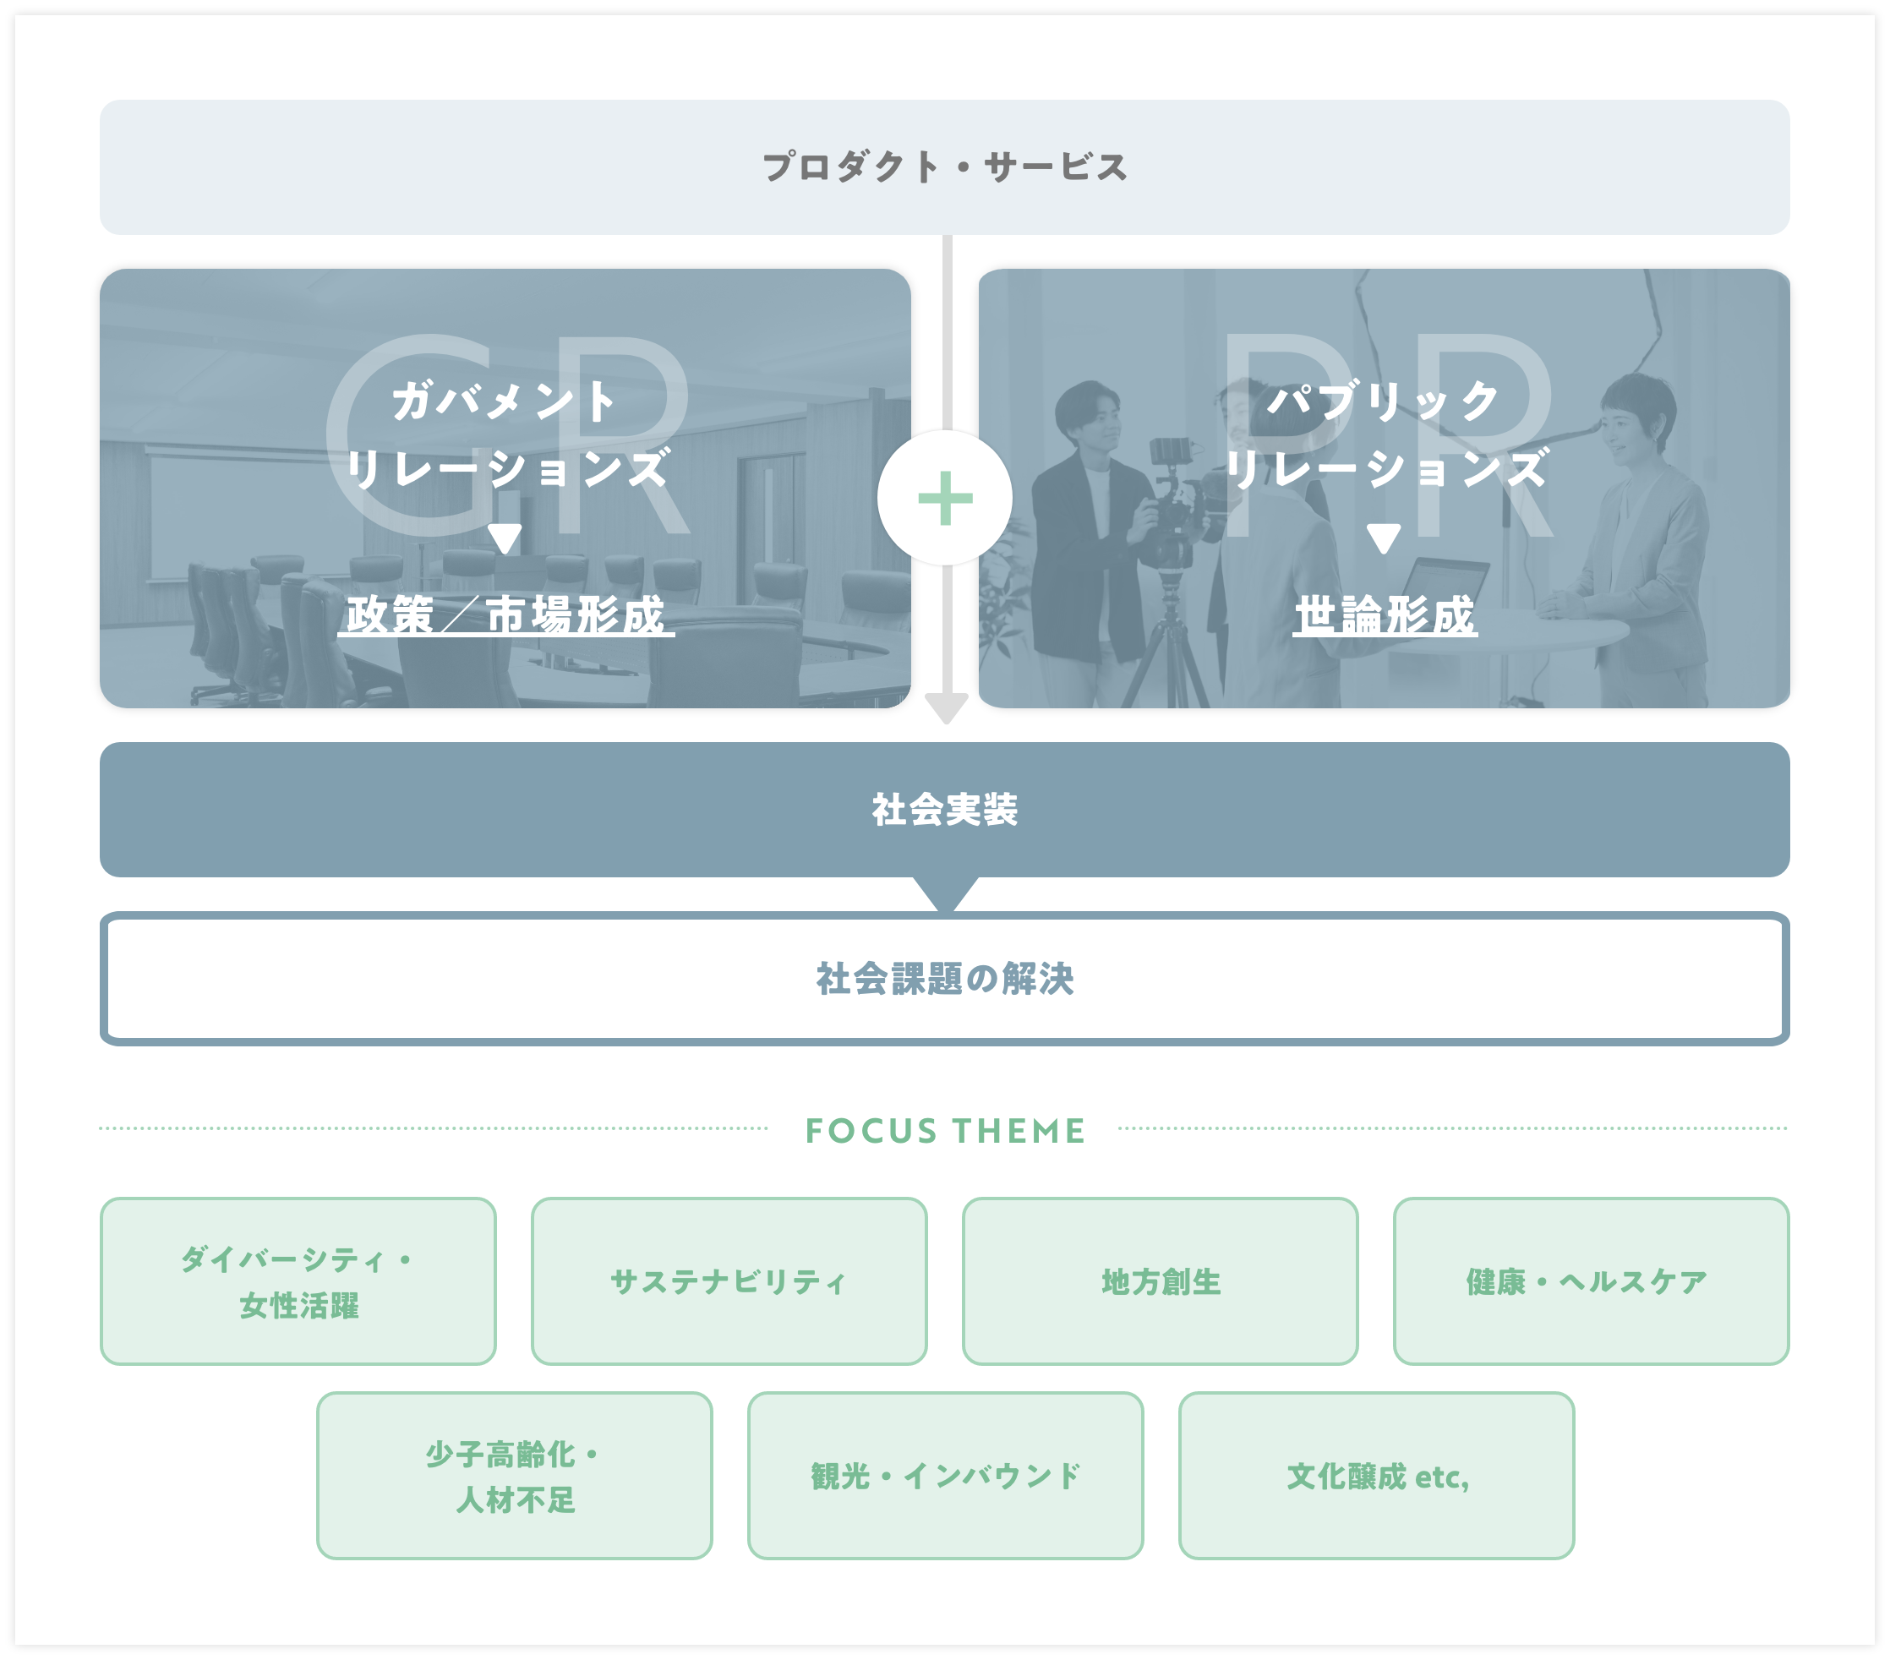The image size is (1890, 1660).
Task: Select the サステナビリティ theme tile
Action: (729, 1280)
